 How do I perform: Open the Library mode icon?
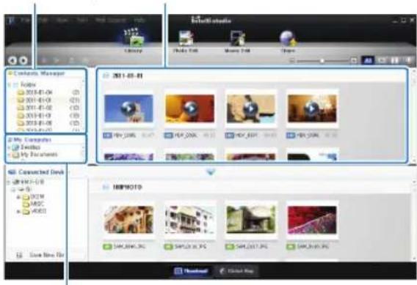134,39
